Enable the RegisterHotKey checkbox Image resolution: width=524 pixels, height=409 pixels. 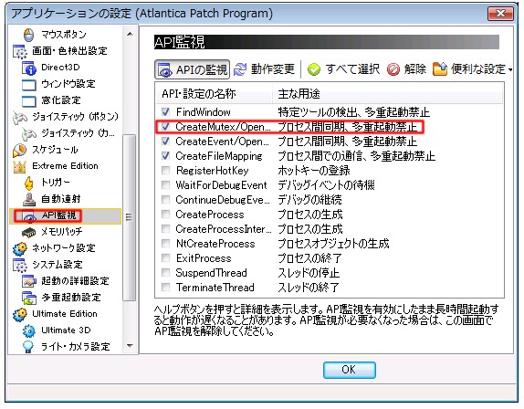165,171
